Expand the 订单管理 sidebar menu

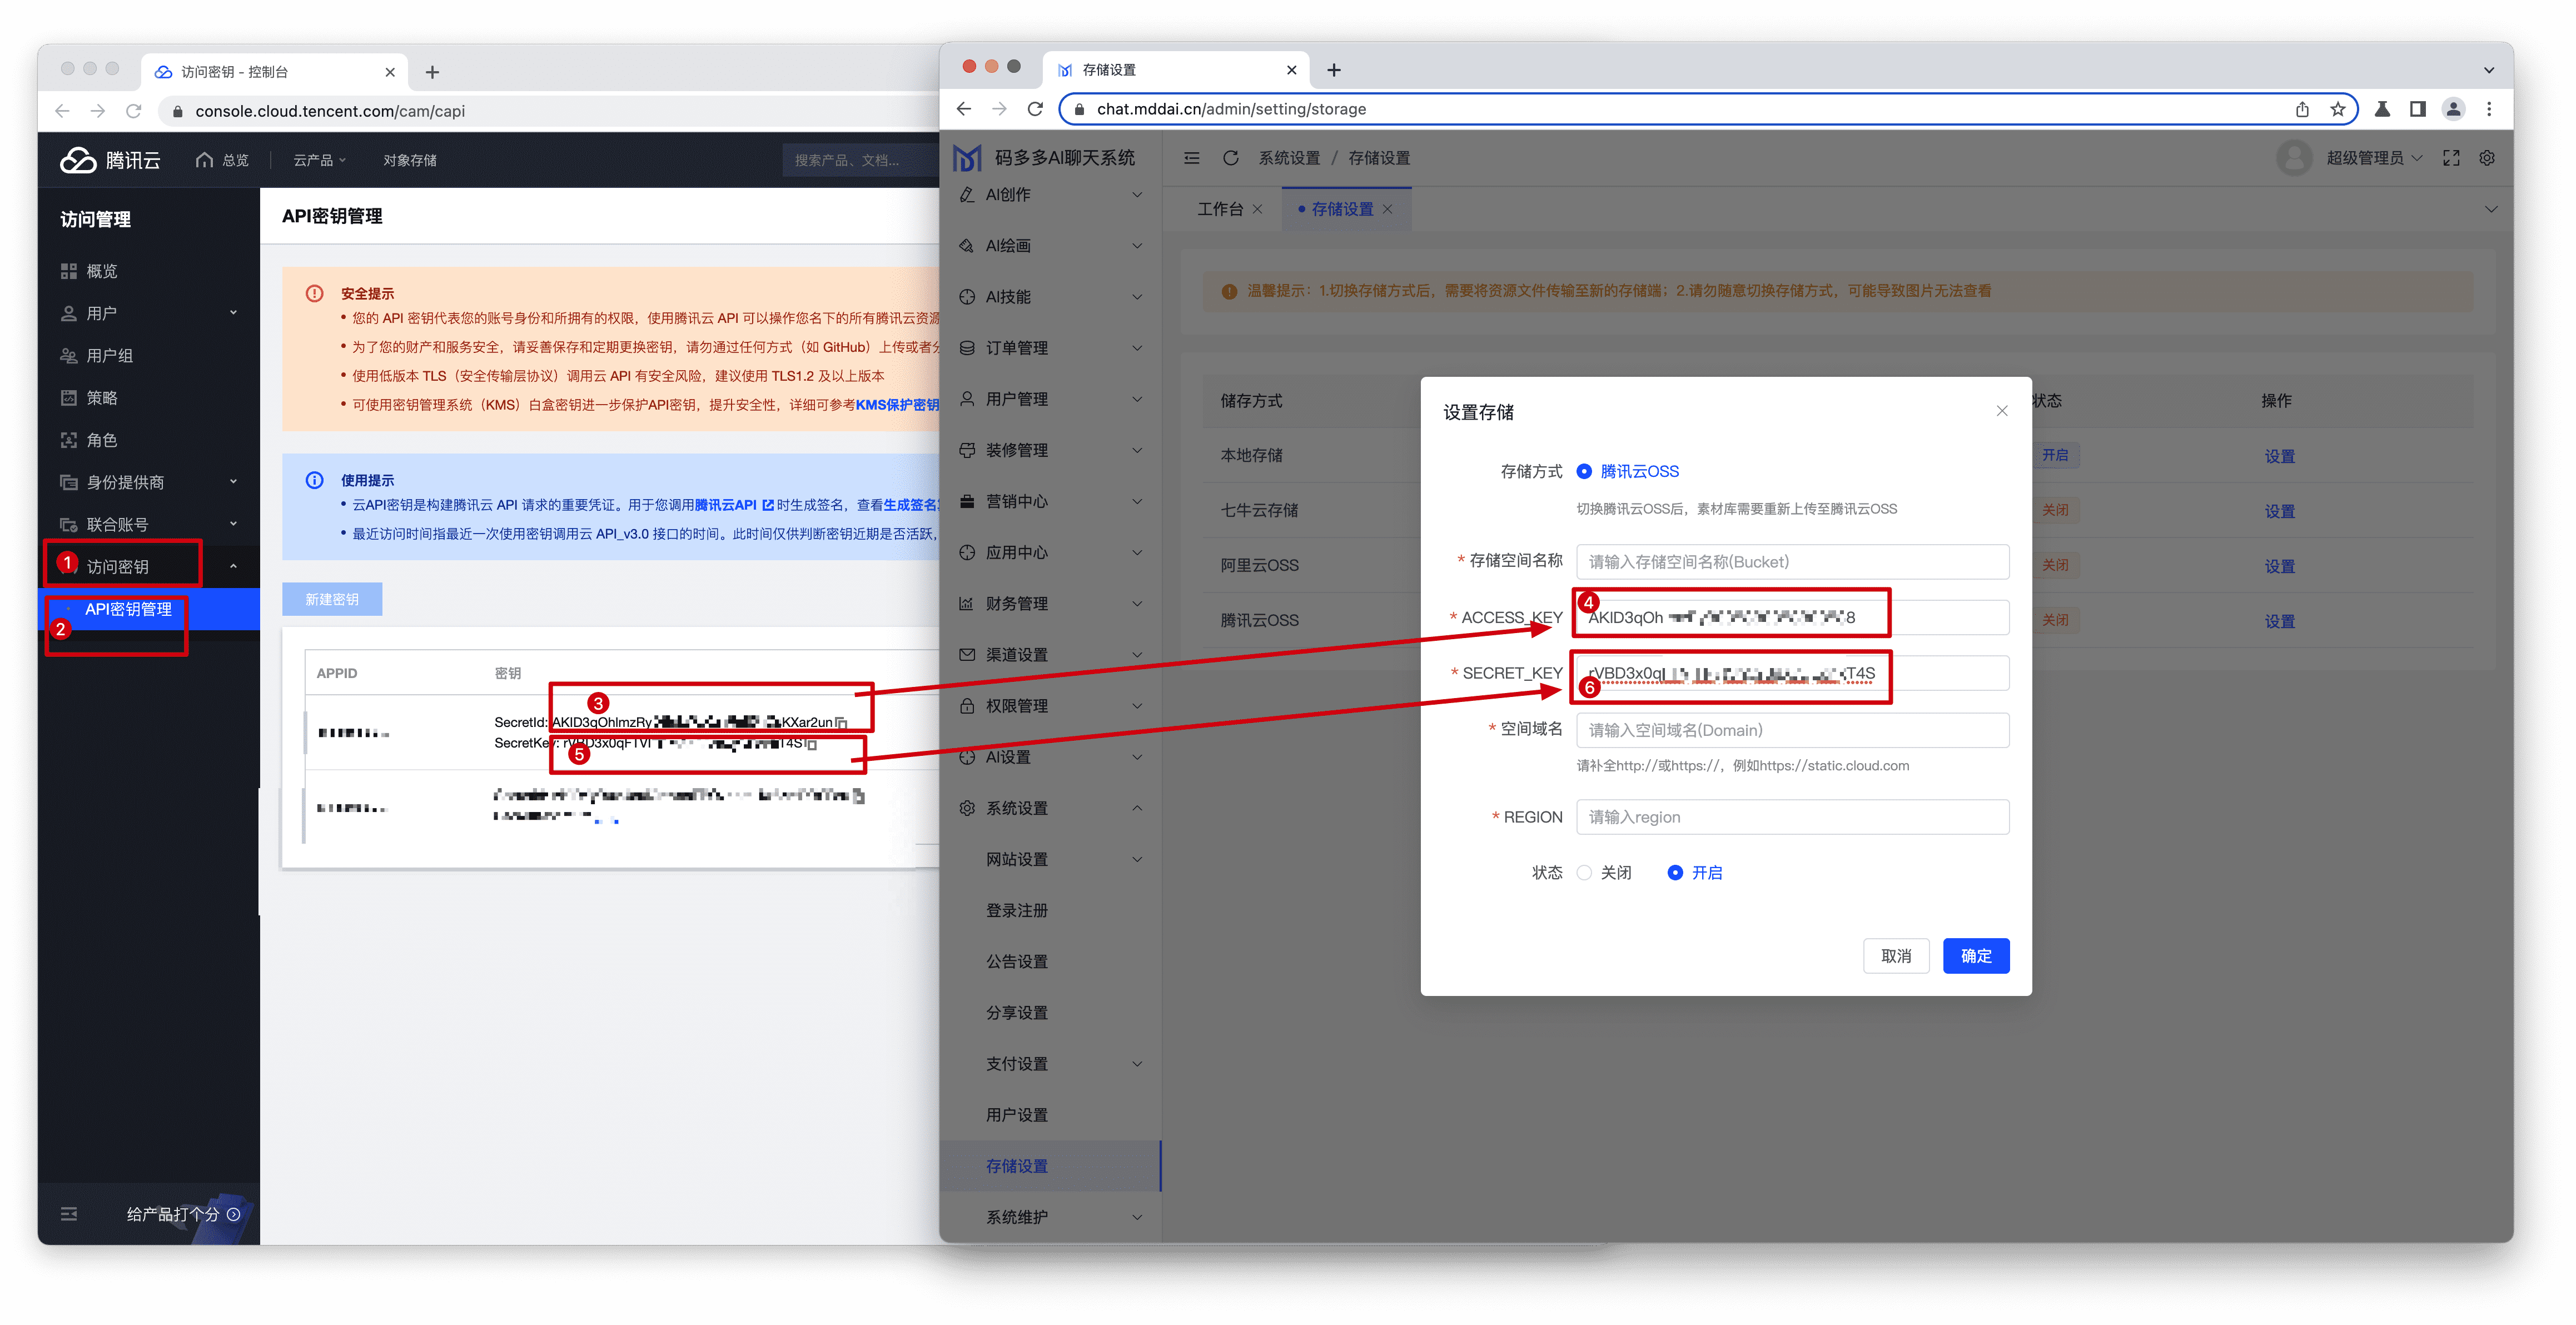[1050, 348]
